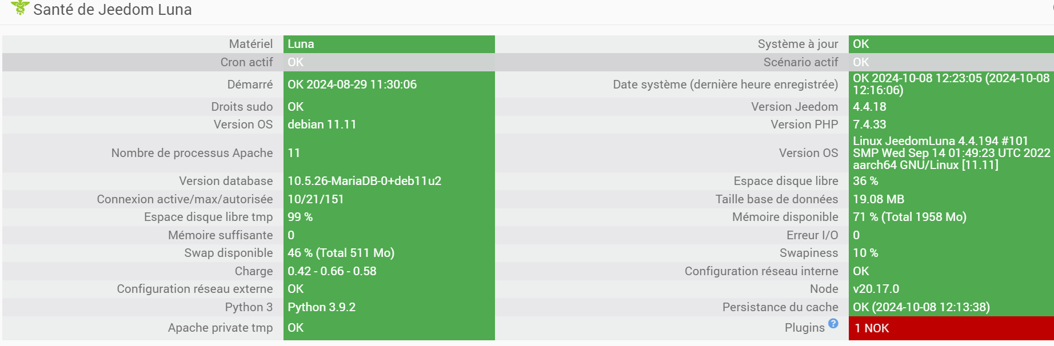The width and height of the screenshot is (1054, 346).
Task: Click the '0.42 - 0.66 - 0.58' load value
Action: (332, 271)
